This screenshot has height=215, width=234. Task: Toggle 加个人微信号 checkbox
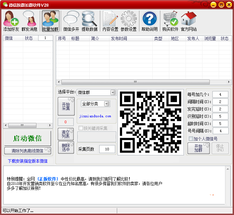[x=191, y=139]
